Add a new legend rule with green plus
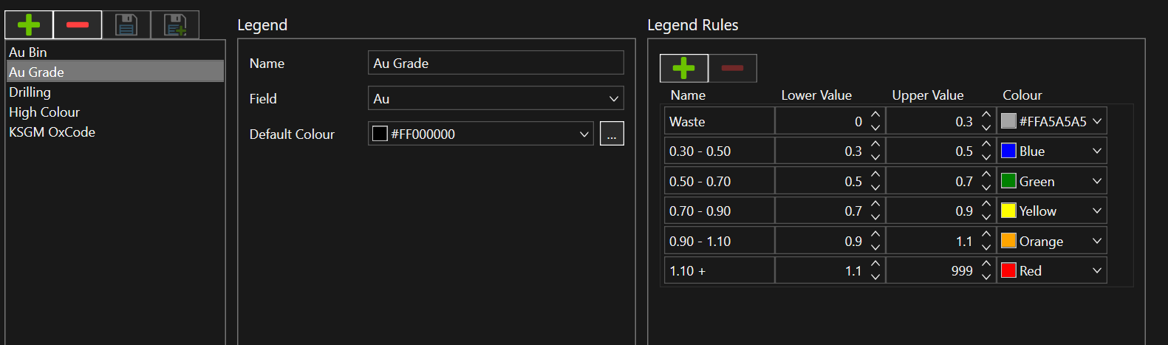The width and height of the screenshot is (1168, 345). click(683, 68)
